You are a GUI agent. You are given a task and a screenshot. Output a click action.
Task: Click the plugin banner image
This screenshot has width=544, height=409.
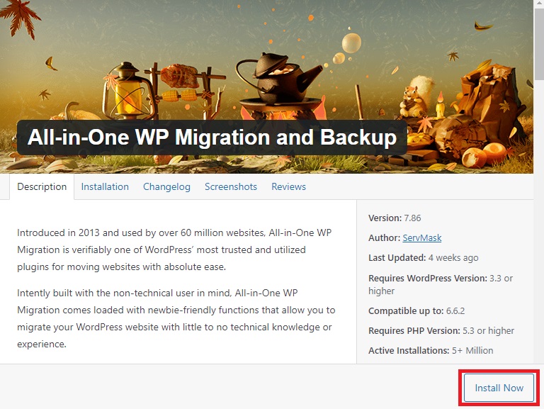pos(266,86)
